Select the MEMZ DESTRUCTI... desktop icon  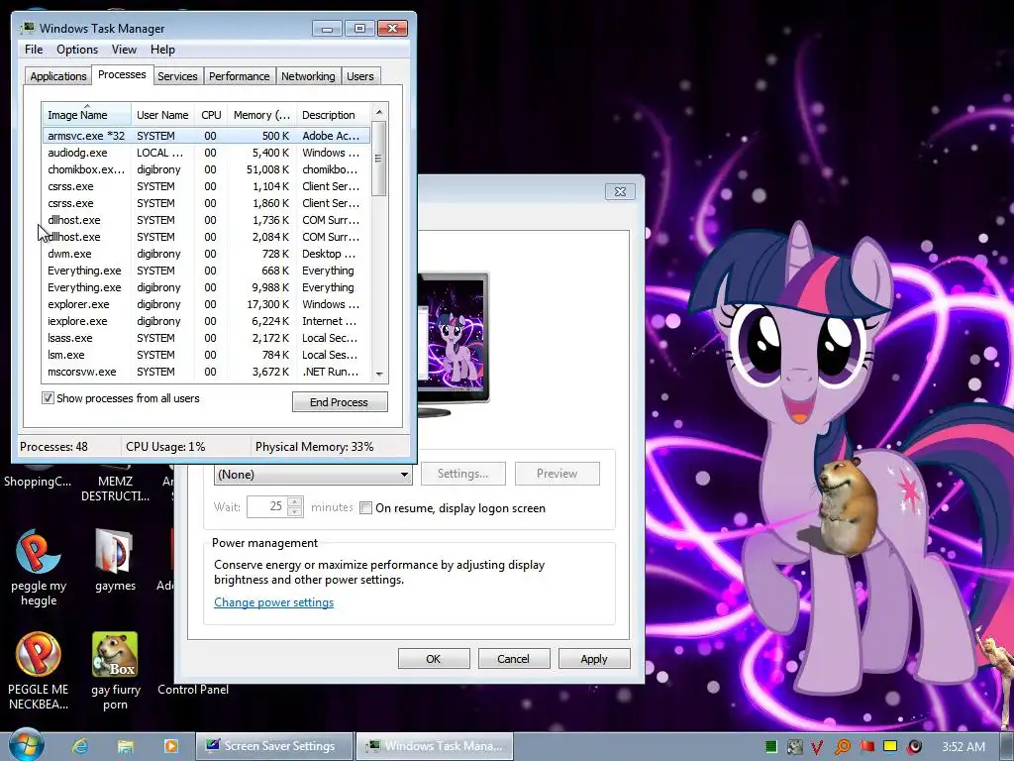tap(115, 484)
